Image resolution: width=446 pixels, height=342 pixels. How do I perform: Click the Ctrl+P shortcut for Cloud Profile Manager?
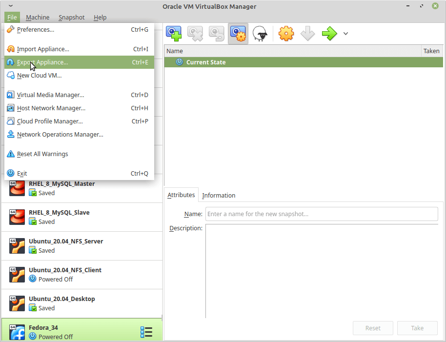140,121
